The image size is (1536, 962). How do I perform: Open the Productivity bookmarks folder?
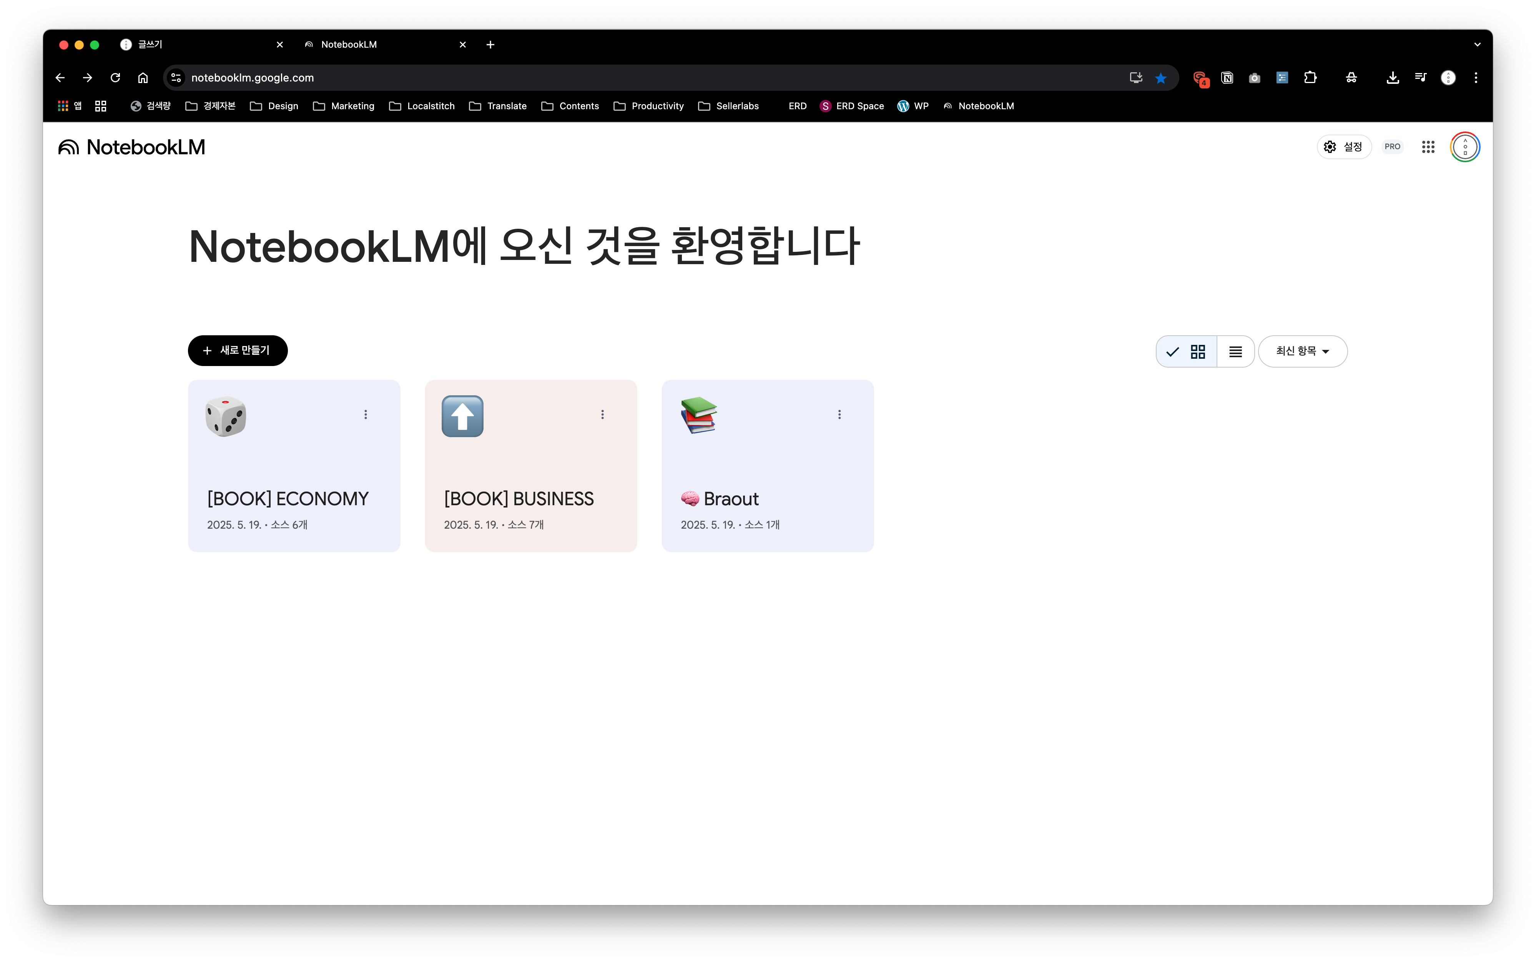coord(649,106)
